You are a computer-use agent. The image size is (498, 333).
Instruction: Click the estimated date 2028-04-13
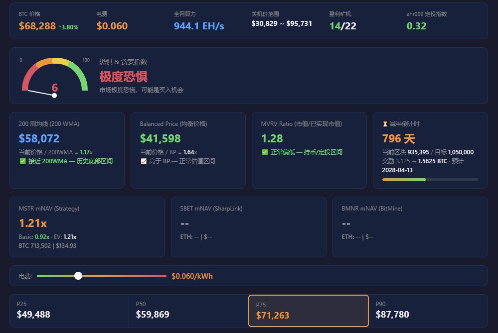tap(397, 170)
